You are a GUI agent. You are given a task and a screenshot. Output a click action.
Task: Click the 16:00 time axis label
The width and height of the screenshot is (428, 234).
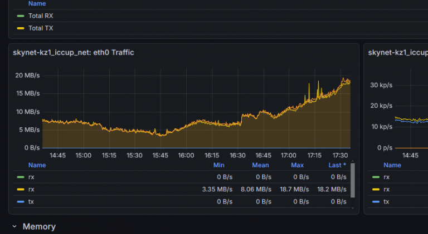[x=186, y=156]
